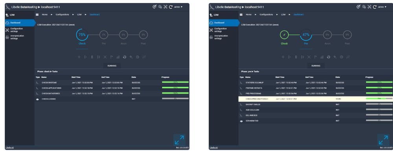Click Configurations breadcrumb in the check-phase window
The image size is (393, 151).
tap(62, 14)
